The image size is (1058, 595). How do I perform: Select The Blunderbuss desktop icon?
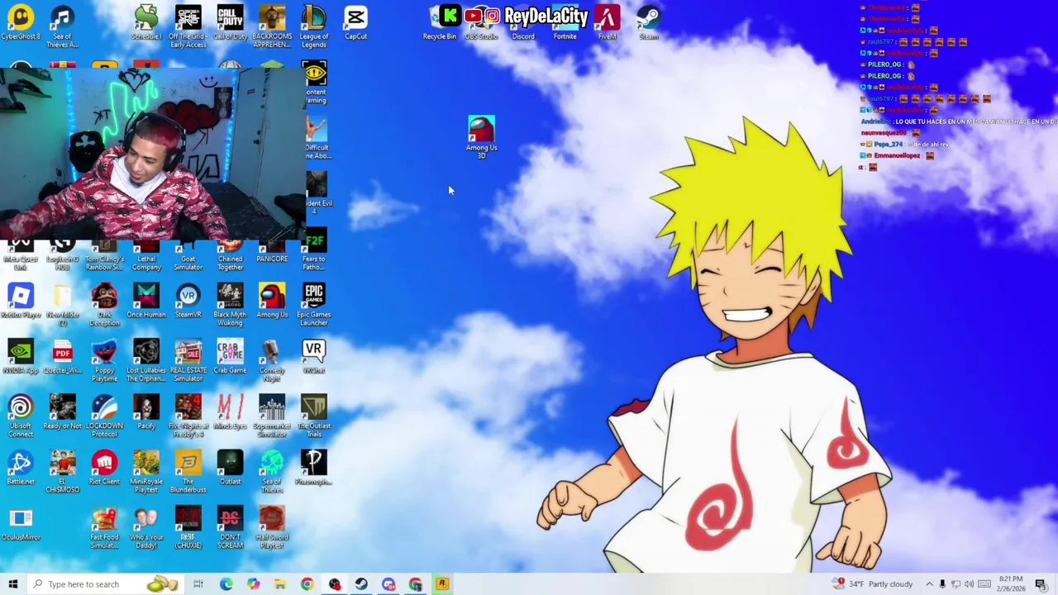188,471
